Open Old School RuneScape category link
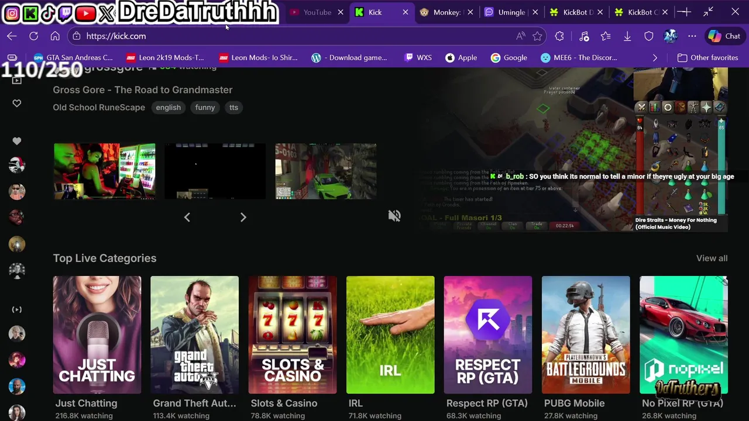The width and height of the screenshot is (749, 421). coord(99,107)
